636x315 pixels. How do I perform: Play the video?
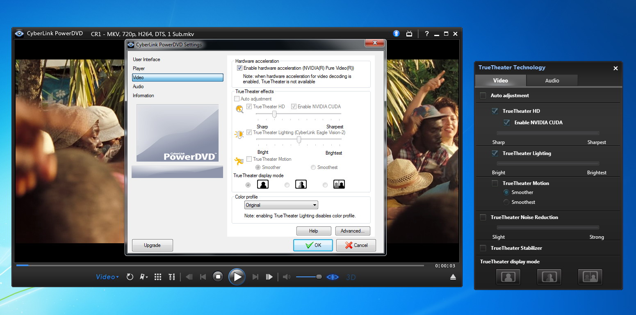click(x=237, y=277)
